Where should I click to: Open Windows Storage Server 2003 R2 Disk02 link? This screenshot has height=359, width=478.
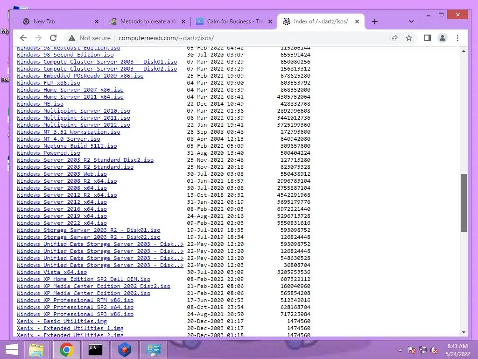coord(88,237)
